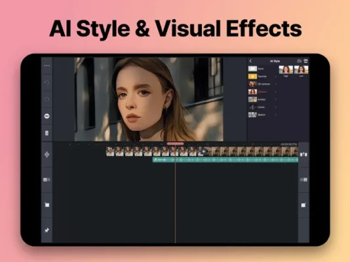Select the first AI style preview thumbnail
Screen dimensions: 350x262
[286, 70]
